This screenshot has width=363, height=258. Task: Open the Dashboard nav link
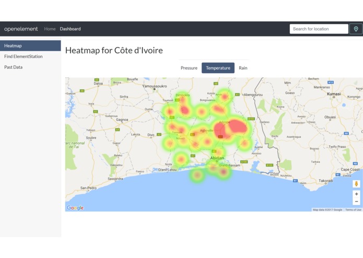point(70,29)
